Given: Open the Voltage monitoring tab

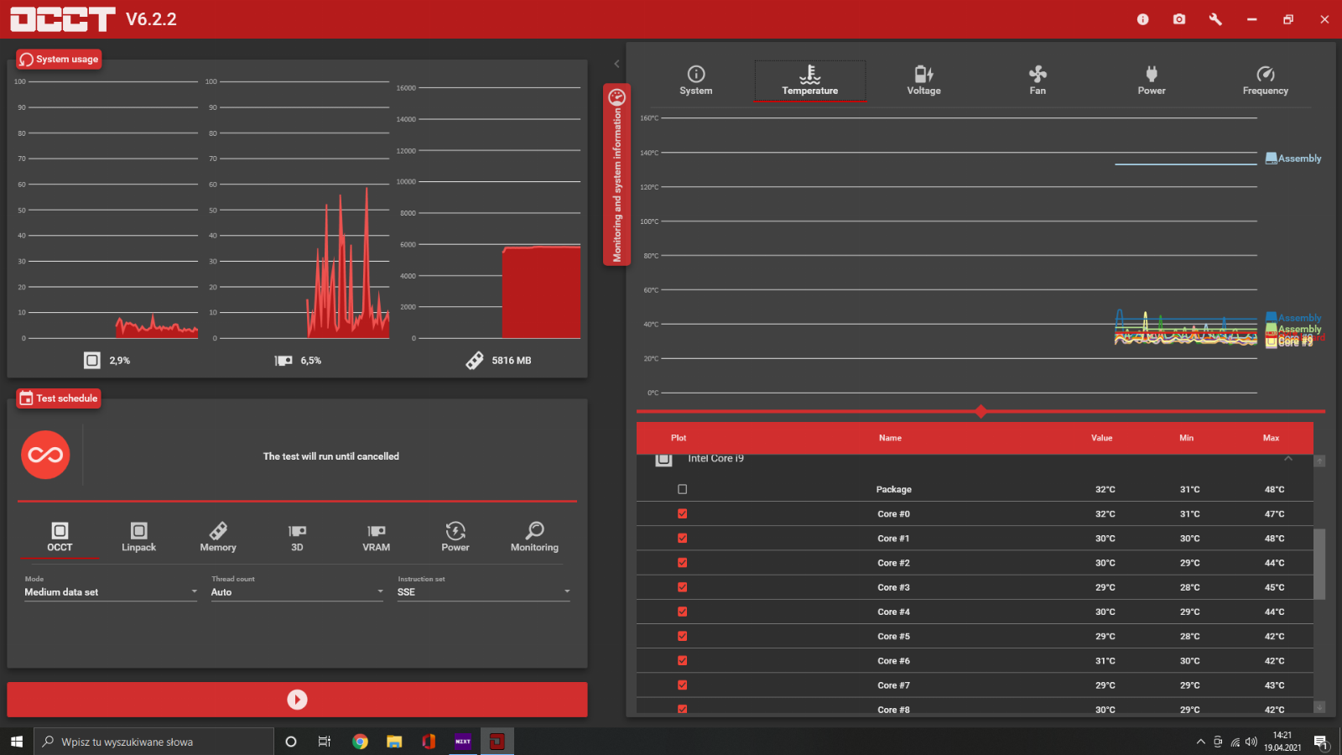Looking at the screenshot, I should (923, 81).
